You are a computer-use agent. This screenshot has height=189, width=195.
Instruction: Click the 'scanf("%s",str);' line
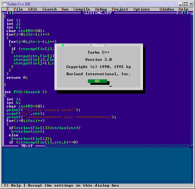point(25,114)
